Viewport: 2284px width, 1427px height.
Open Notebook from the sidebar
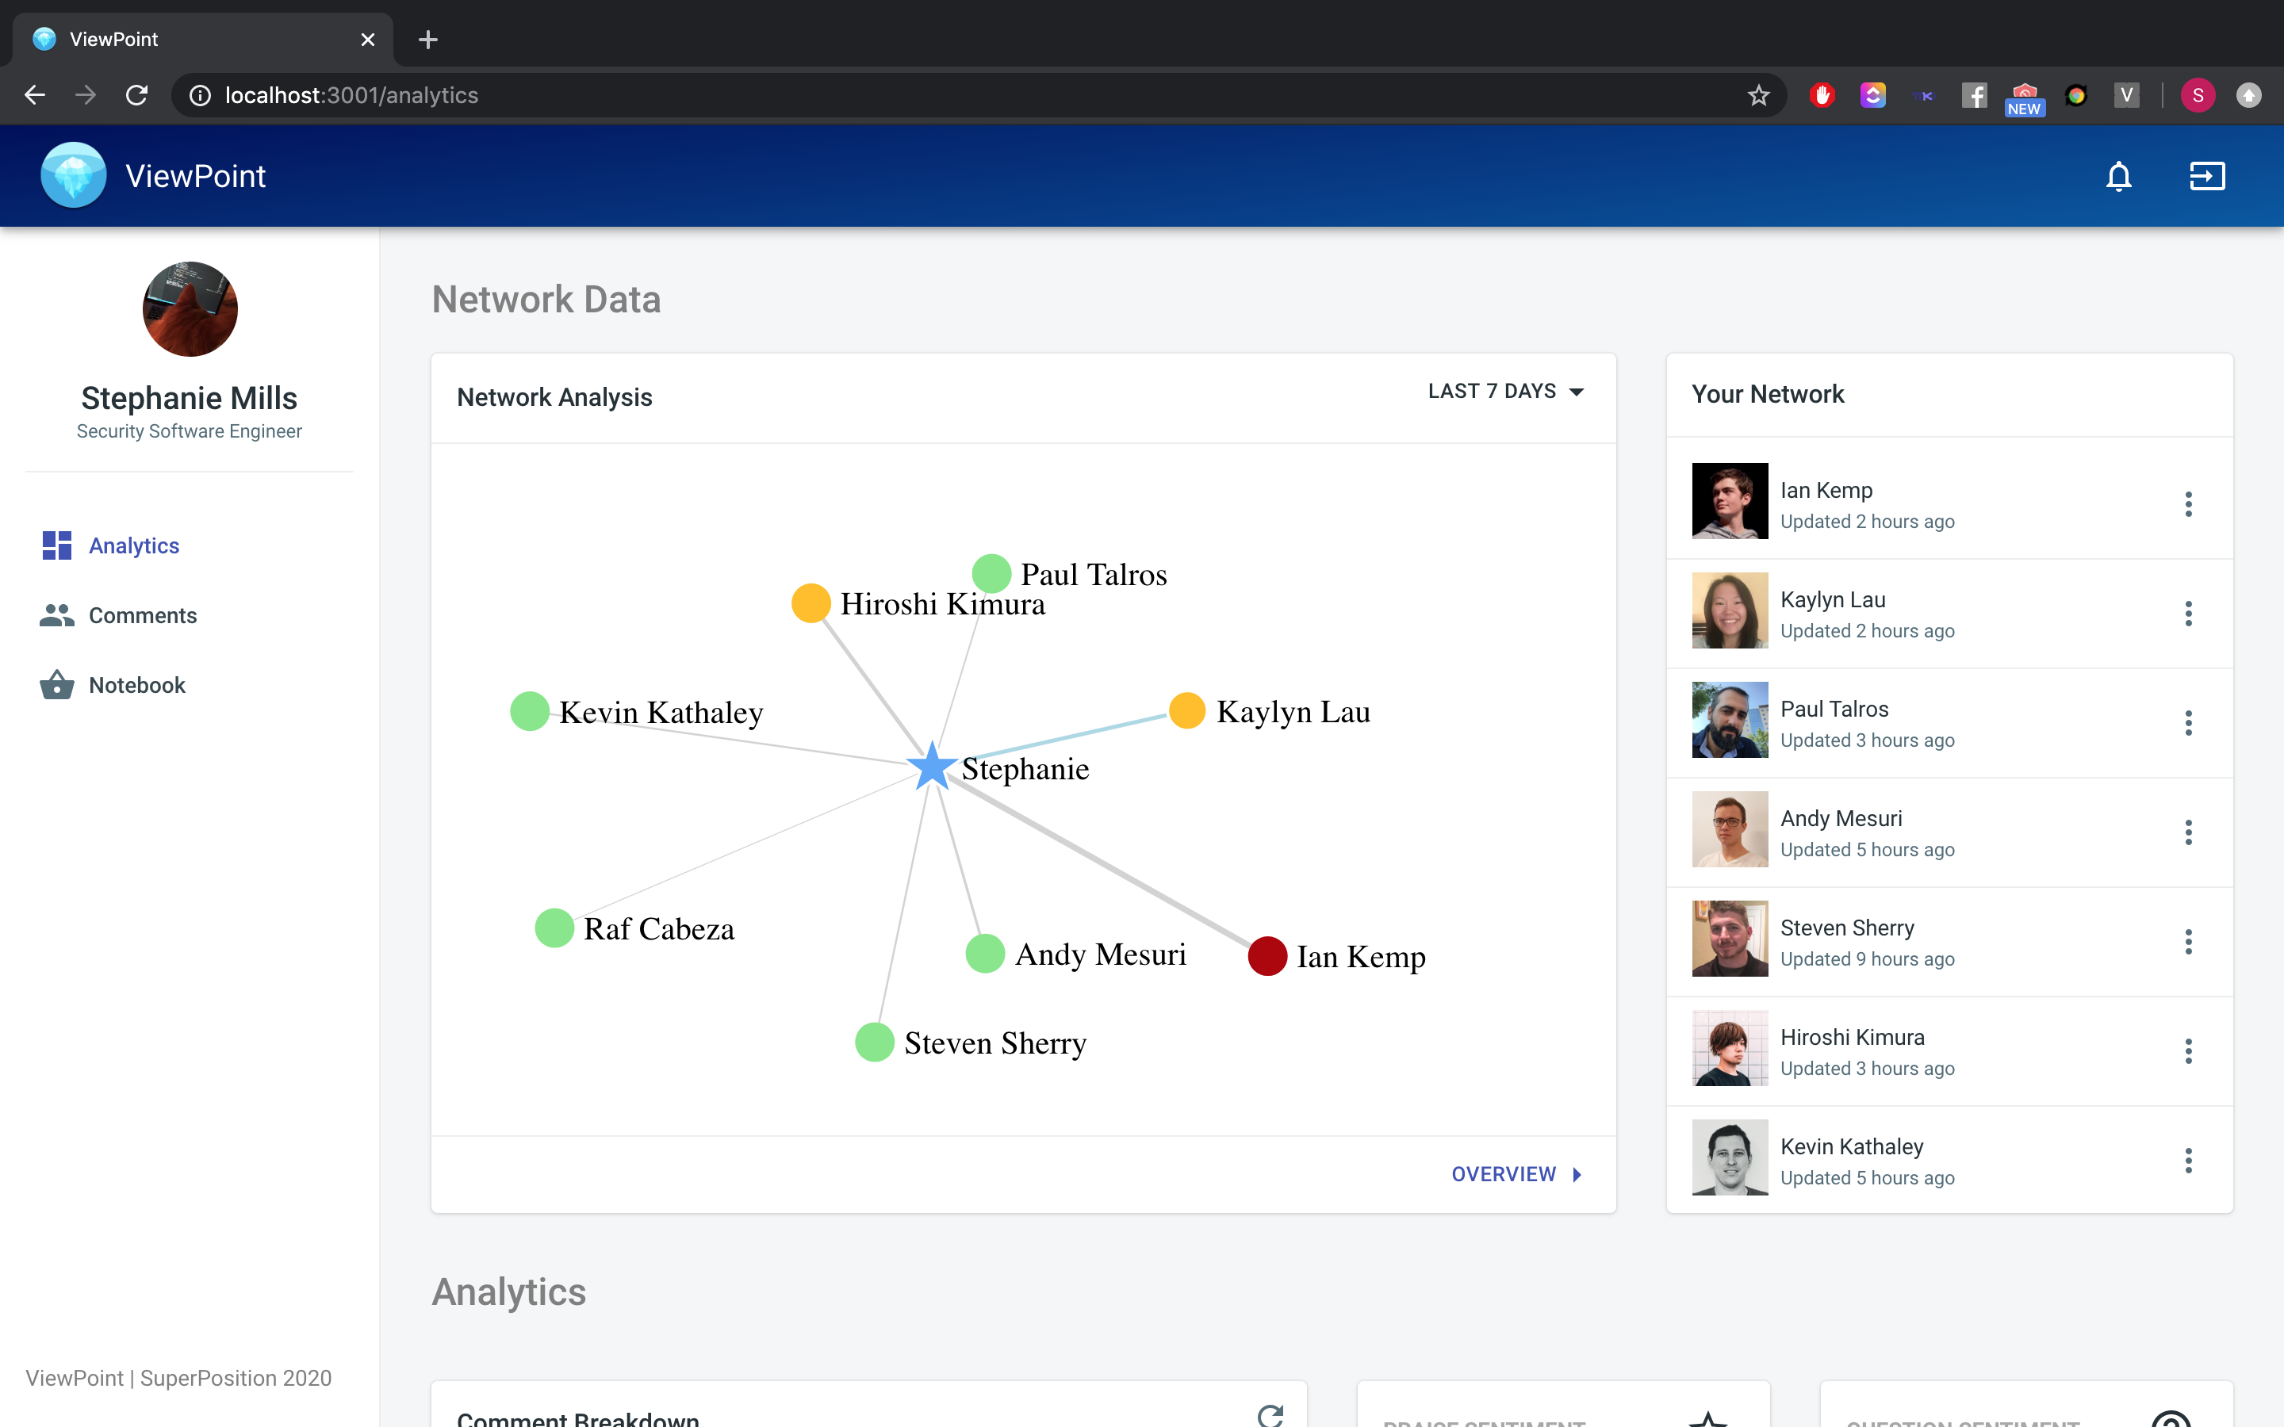pyautogui.click(x=137, y=685)
